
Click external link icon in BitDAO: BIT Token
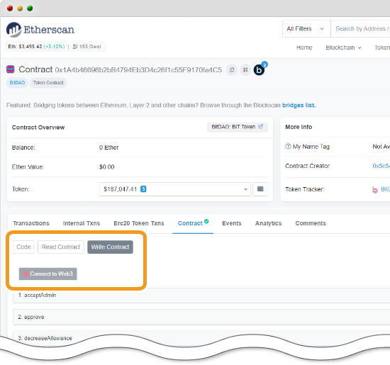tap(260, 127)
